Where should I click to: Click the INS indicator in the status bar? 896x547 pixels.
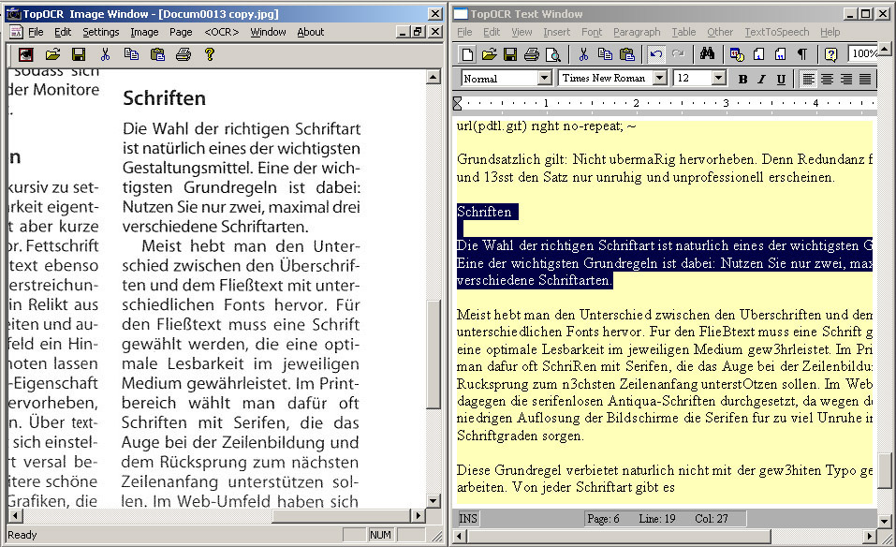(x=468, y=518)
